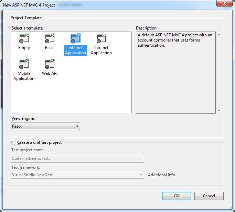Enable Create a unit test project checkbox
This screenshot has width=235, height=212.
click(x=13, y=142)
